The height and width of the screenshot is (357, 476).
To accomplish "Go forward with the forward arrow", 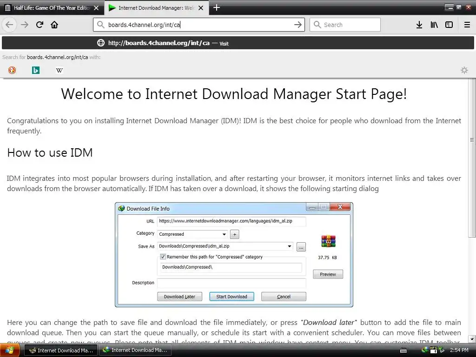I will pyautogui.click(x=25, y=25).
